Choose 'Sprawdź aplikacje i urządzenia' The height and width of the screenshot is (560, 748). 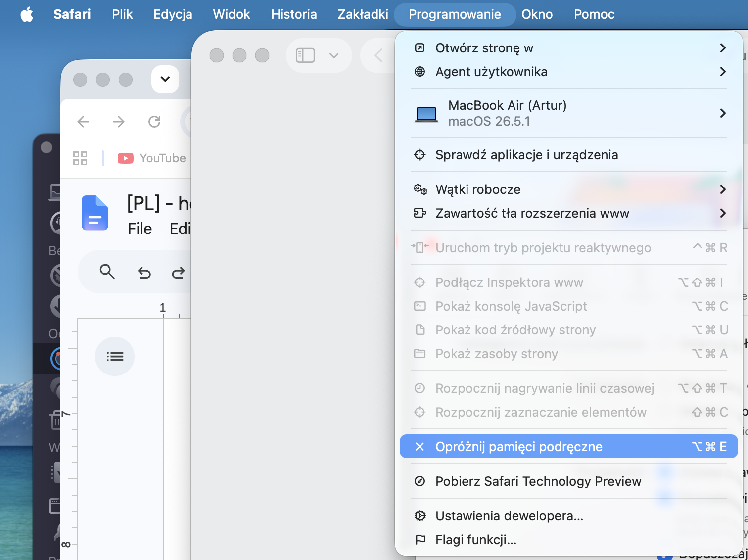coord(569,155)
